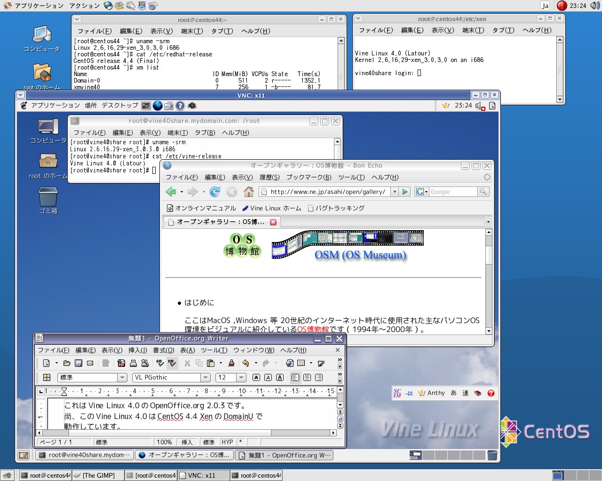Click the Reload icon in Bon Echo browser

(x=215, y=192)
